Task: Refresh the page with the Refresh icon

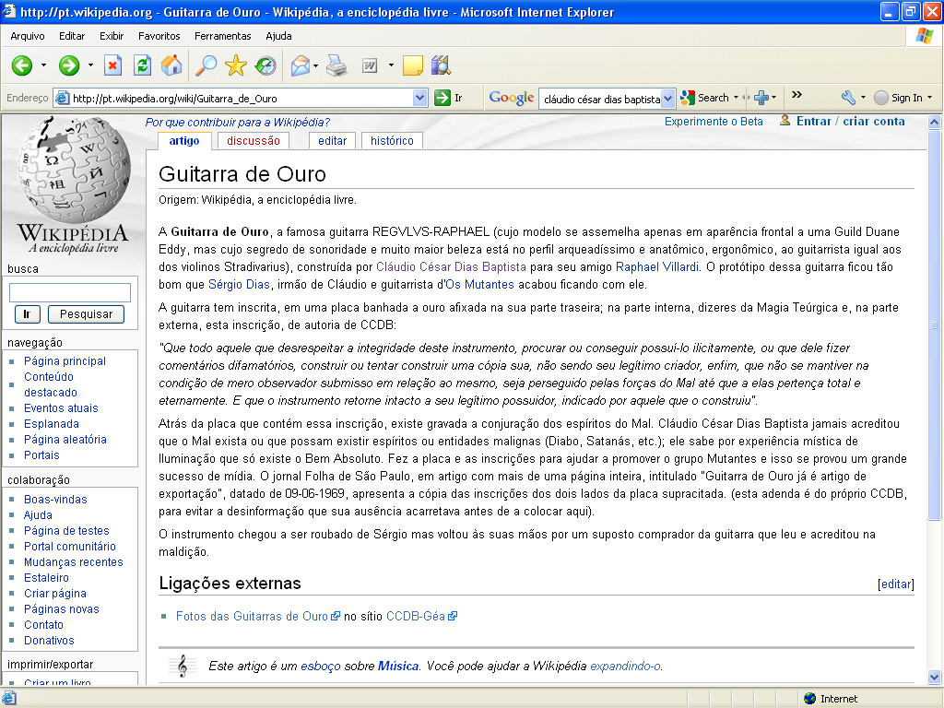Action: tap(142, 65)
